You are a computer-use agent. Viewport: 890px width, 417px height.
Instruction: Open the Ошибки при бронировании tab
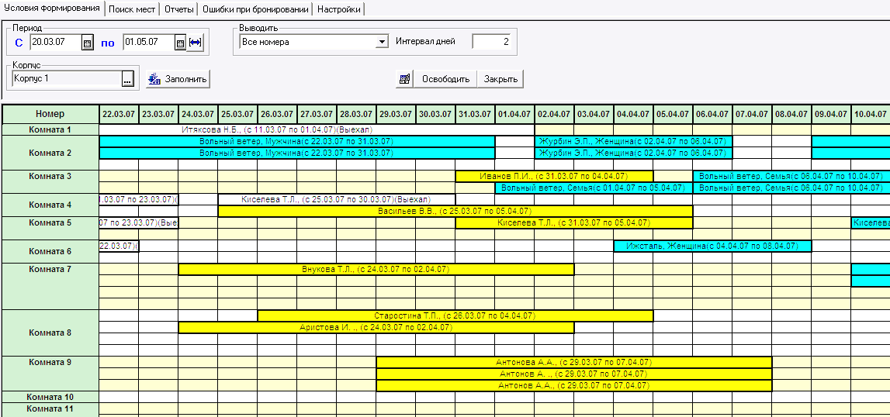click(x=255, y=9)
